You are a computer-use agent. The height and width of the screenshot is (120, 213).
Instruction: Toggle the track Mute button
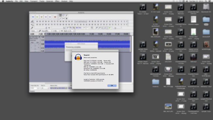pyautogui.click(x=32, y=43)
